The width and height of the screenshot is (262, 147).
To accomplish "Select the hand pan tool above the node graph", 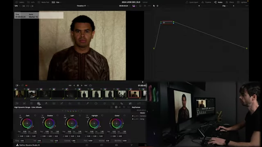I will (x=157, y=6).
